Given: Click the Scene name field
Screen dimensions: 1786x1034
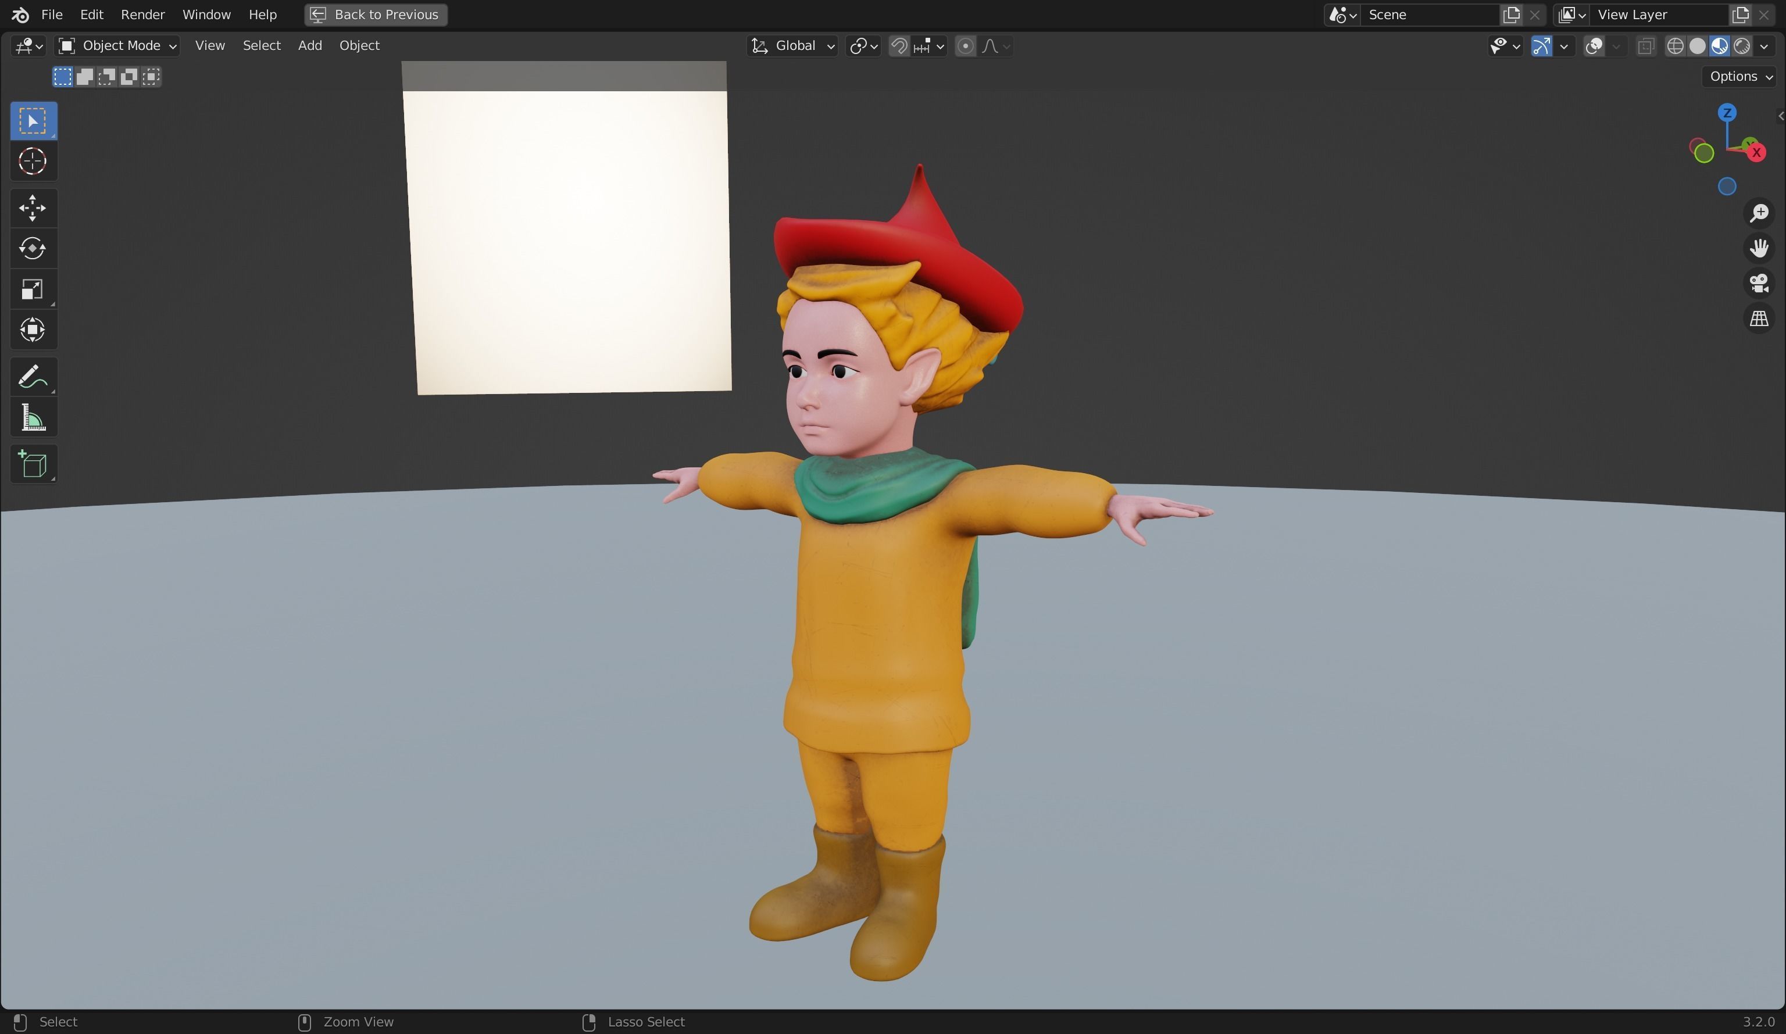Looking at the screenshot, I should [1430, 14].
